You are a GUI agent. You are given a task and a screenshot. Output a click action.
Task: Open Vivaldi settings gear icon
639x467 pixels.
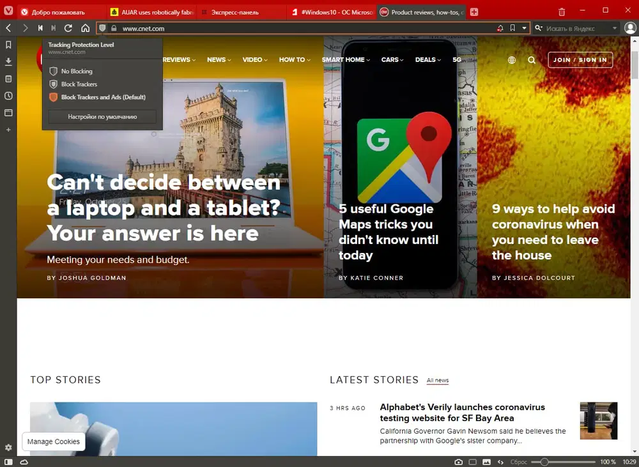[x=8, y=447]
